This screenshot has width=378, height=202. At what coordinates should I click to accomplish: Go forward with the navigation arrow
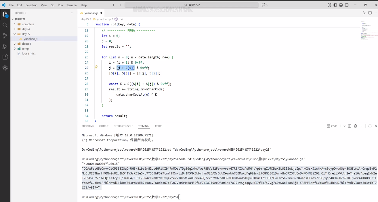click(x=120, y=5)
